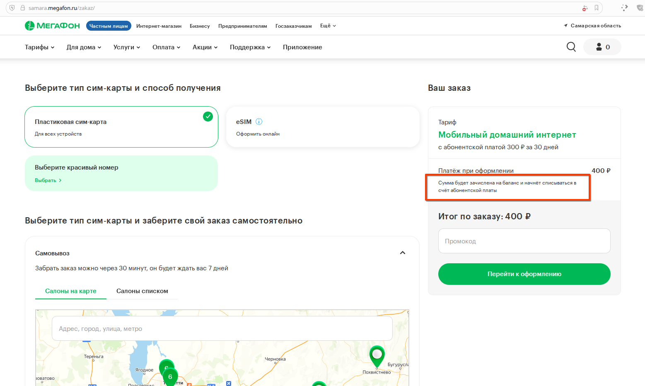Screen dimensions: 645x386
Task: Switch to Частным лицам section
Action: [x=109, y=26]
